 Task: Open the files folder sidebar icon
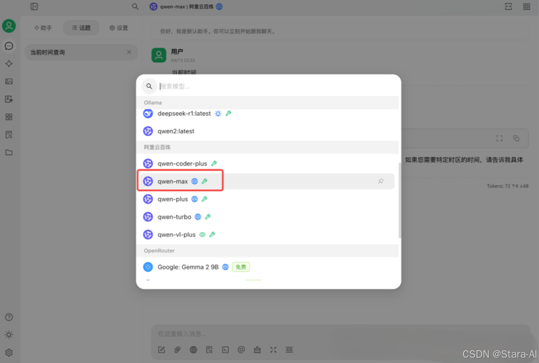click(x=9, y=152)
